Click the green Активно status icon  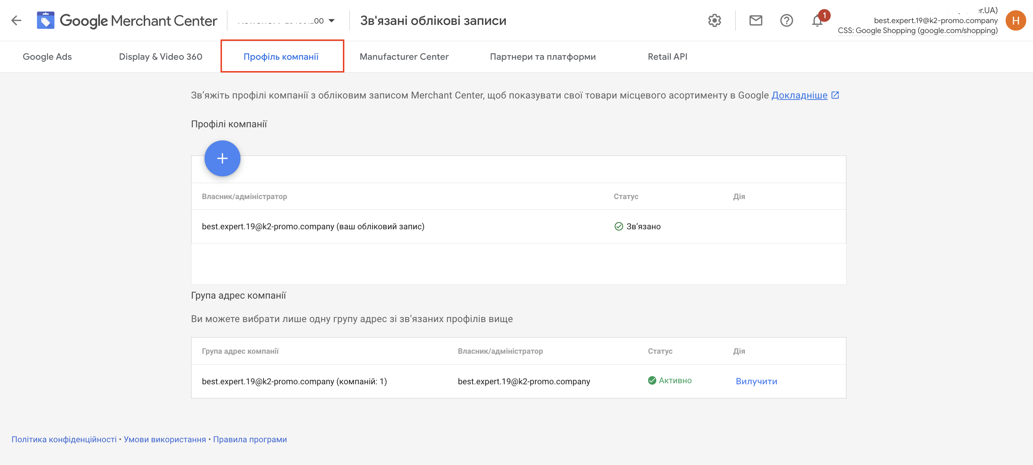652,380
